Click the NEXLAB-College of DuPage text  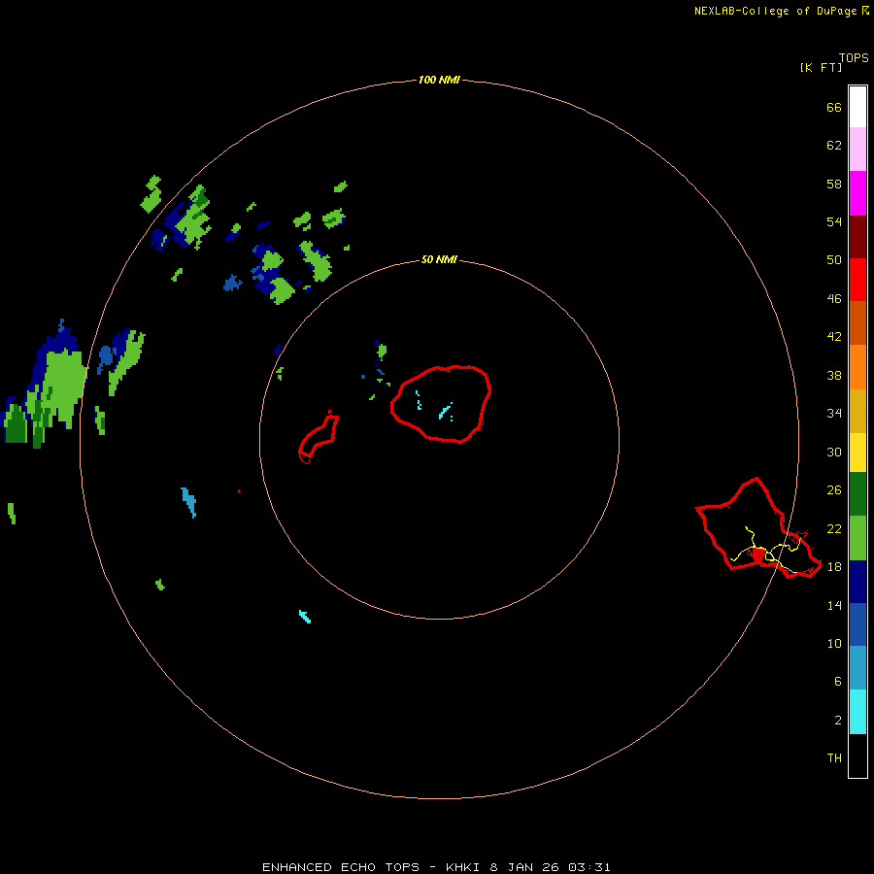(776, 11)
